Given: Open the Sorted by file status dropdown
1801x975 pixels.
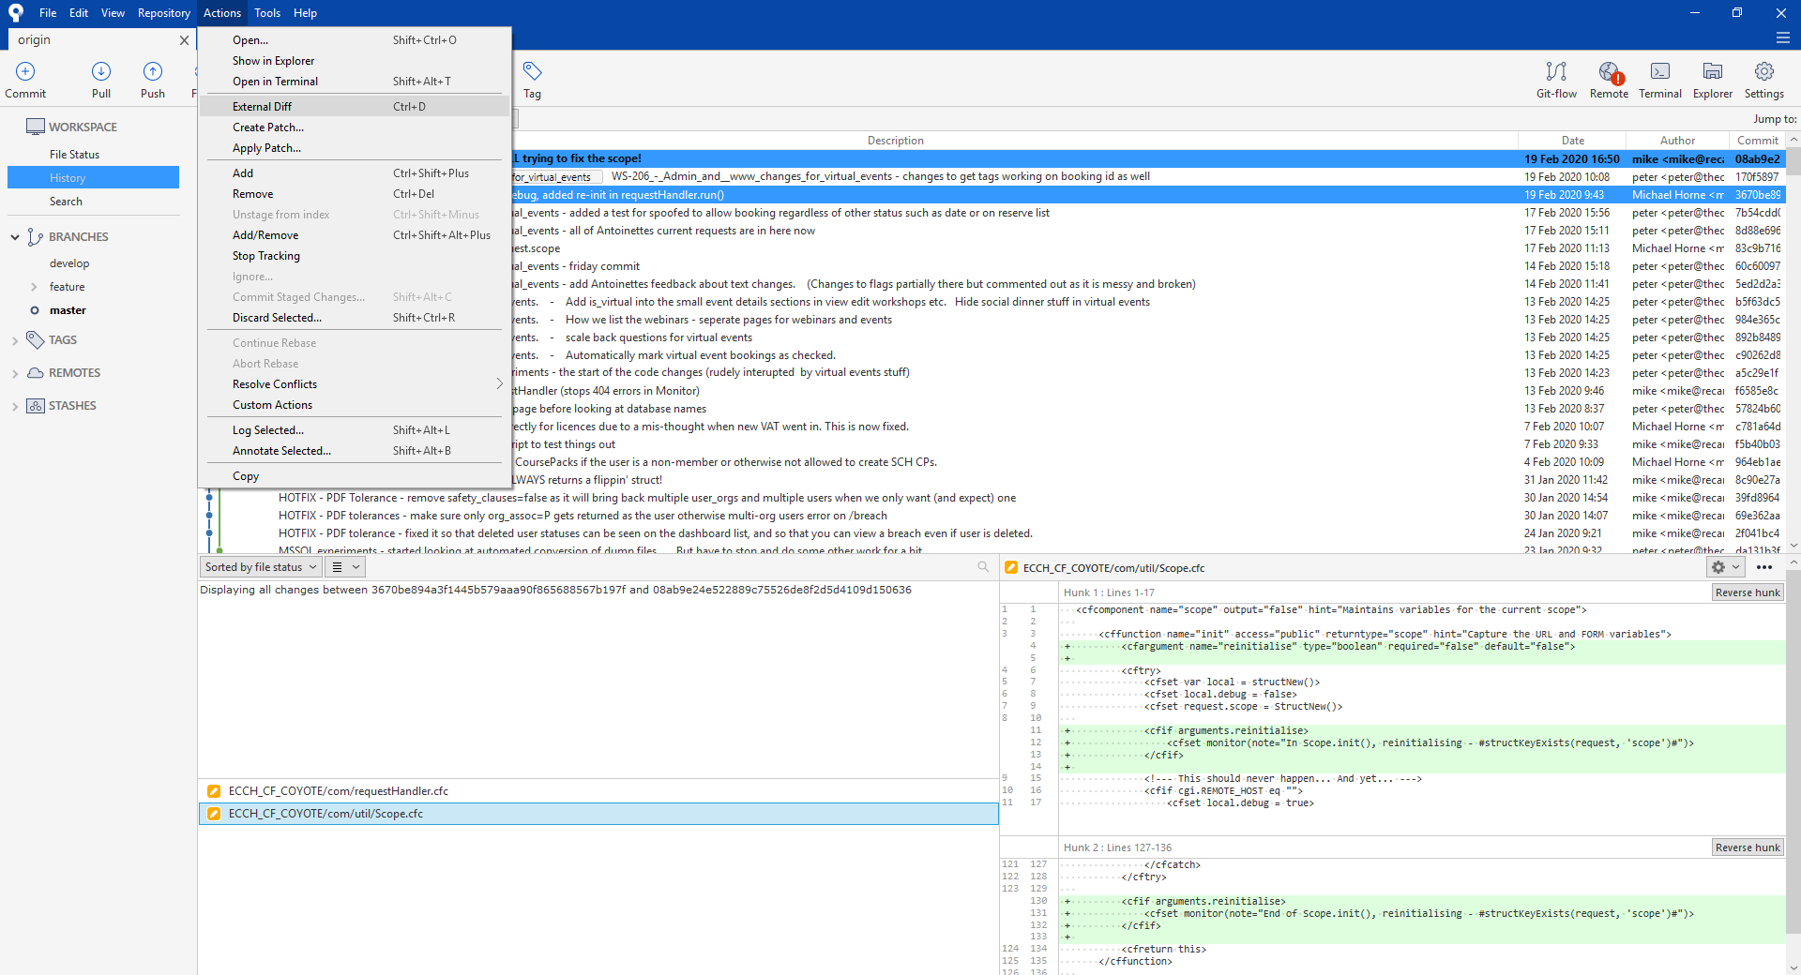Looking at the screenshot, I should 261,567.
